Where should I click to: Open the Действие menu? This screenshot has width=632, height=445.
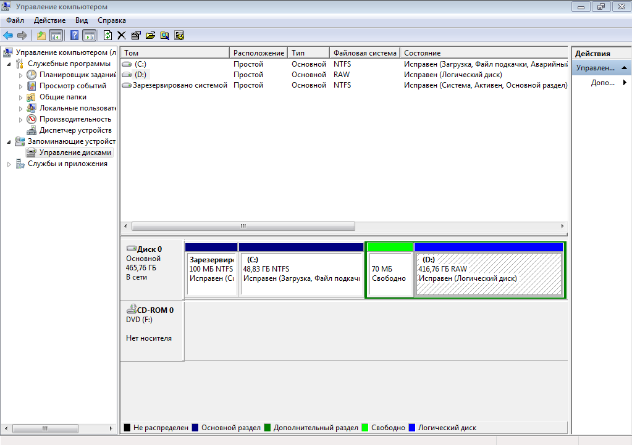(49, 20)
